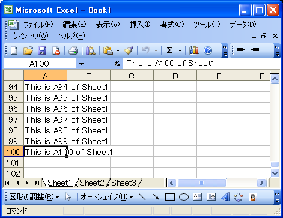
Task: Open the ウィンドウ(W) menu
Action: [30, 36]
